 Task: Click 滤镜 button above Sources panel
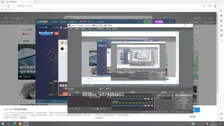point(109,89)
